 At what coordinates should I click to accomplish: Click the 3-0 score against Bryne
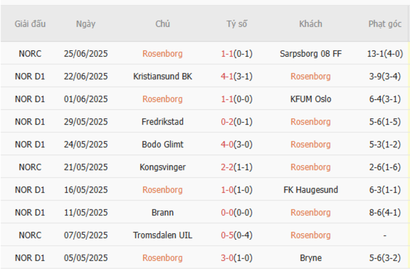click(x=228, y=257)
